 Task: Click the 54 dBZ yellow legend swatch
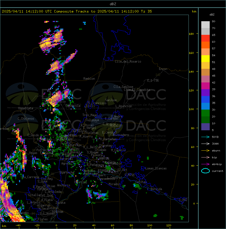point(205,58)
